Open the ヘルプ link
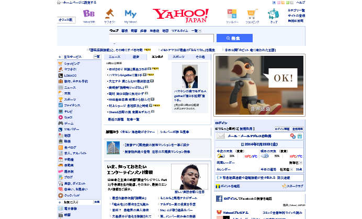The width and height of the screenshot is (362, 219). click(301, 3)
